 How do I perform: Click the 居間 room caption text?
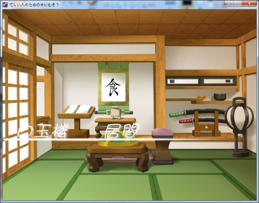[122, 131]
